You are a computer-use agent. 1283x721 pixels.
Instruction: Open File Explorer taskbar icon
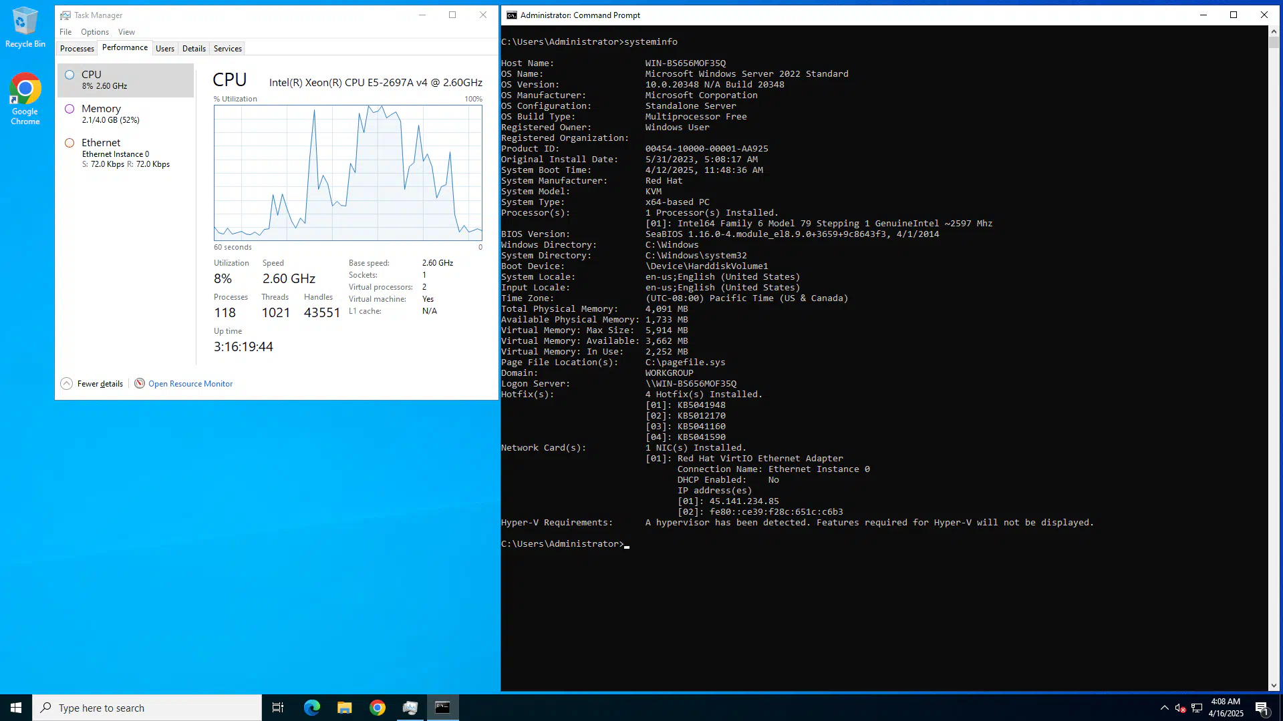tap(345, 708)
